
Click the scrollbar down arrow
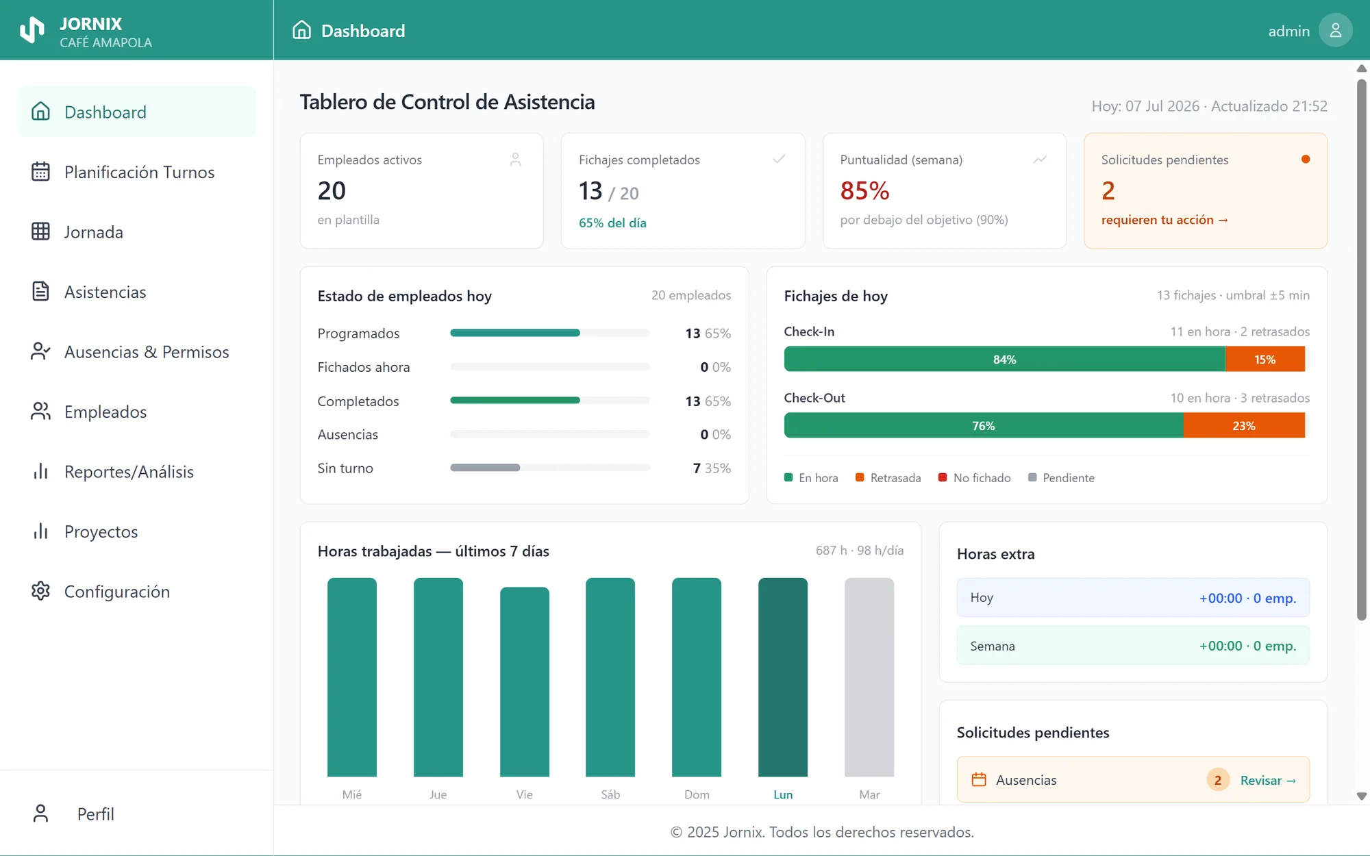point(1362,796)
